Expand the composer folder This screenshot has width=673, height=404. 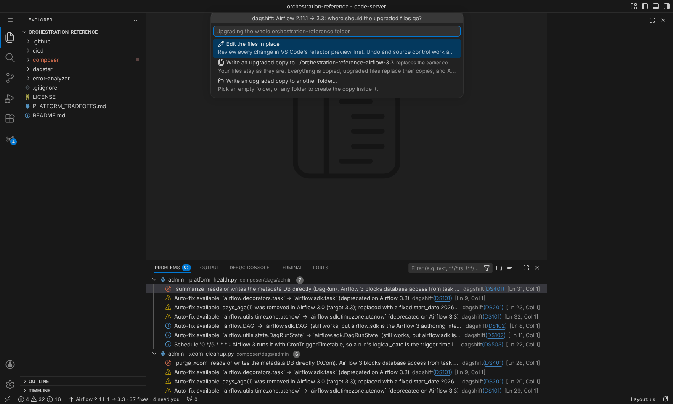pos(83,60)
